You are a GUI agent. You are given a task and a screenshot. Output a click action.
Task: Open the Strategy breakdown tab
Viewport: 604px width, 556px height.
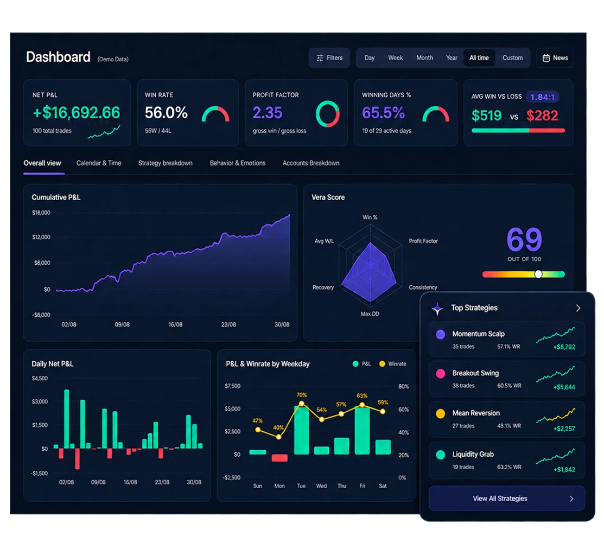click(x=166, y=163)
